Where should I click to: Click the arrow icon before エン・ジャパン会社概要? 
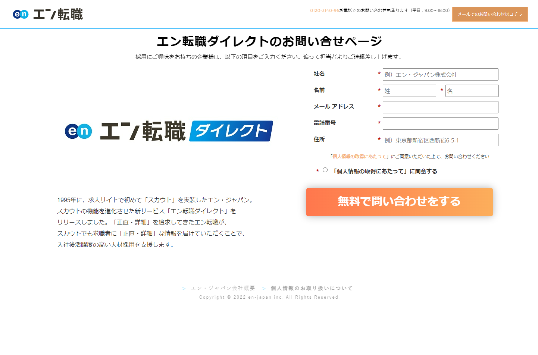pyautogui.click(x=184, y=289)
